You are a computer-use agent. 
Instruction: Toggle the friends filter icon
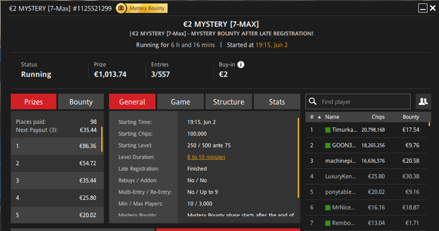pos(423,101)
